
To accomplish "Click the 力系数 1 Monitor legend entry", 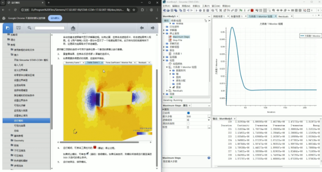I will [x=310, y=35].
